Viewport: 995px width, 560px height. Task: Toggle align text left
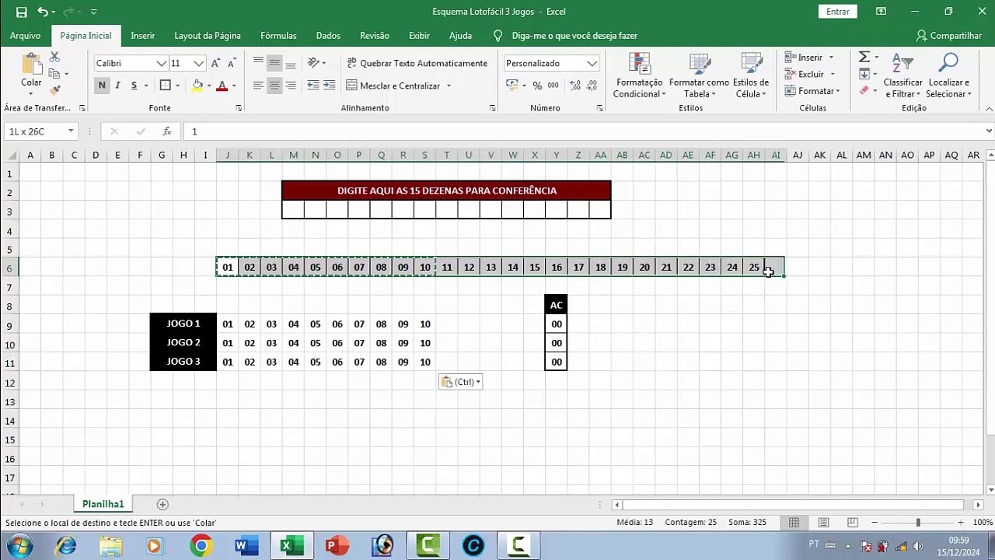(258, 86)
